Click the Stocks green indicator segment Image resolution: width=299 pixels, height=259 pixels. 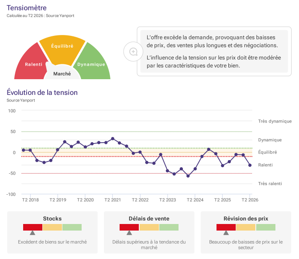tap(72, 227)
